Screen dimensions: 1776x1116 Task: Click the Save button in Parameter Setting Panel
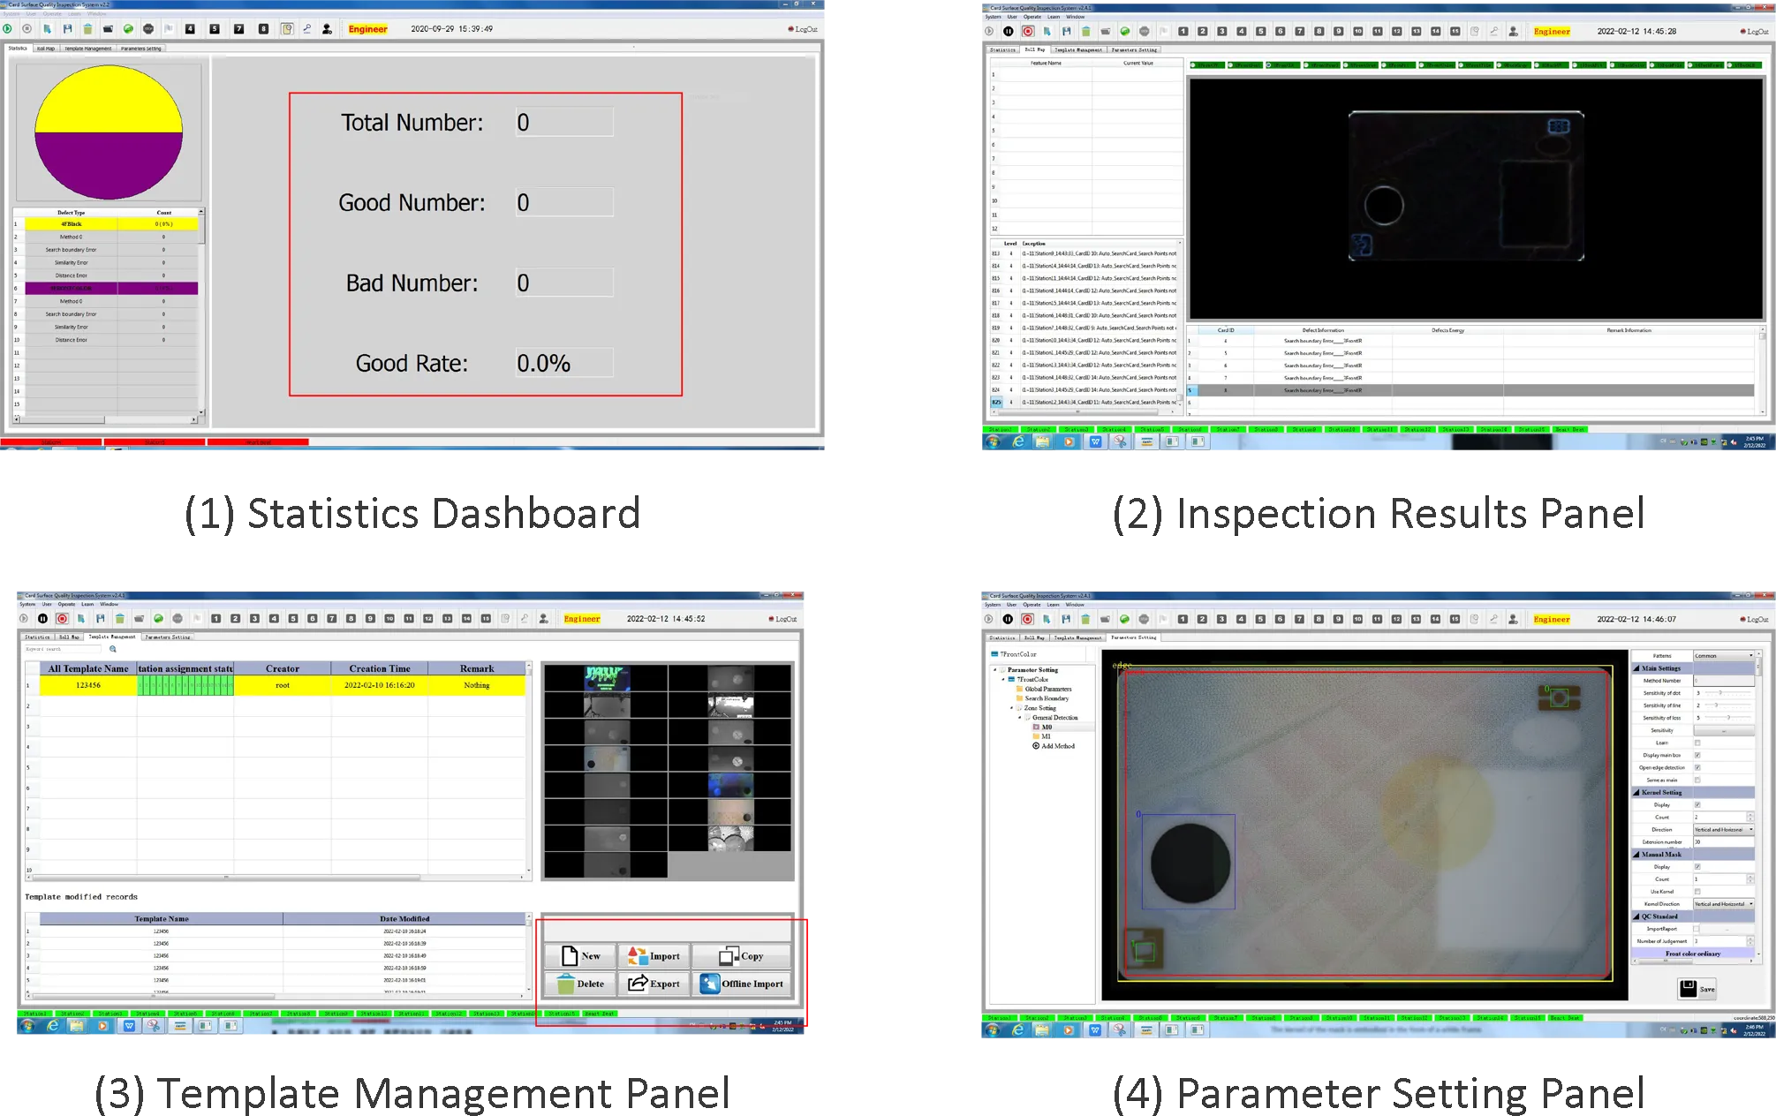(1697, 989)
